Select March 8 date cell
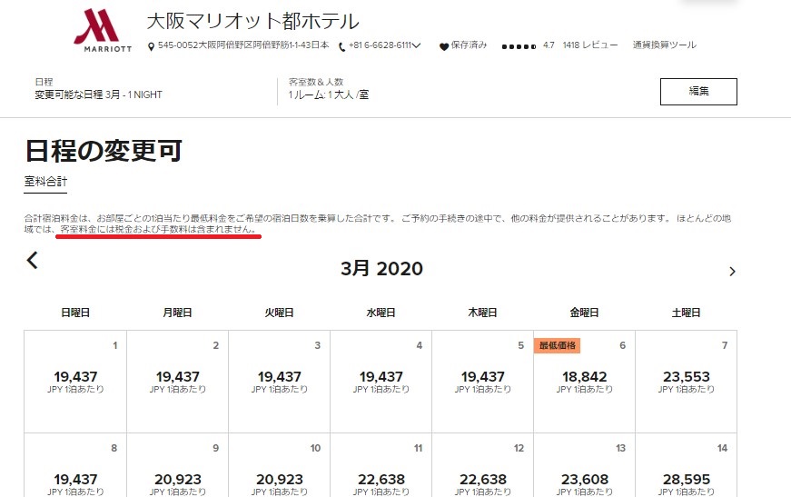 tap(75, 465)
